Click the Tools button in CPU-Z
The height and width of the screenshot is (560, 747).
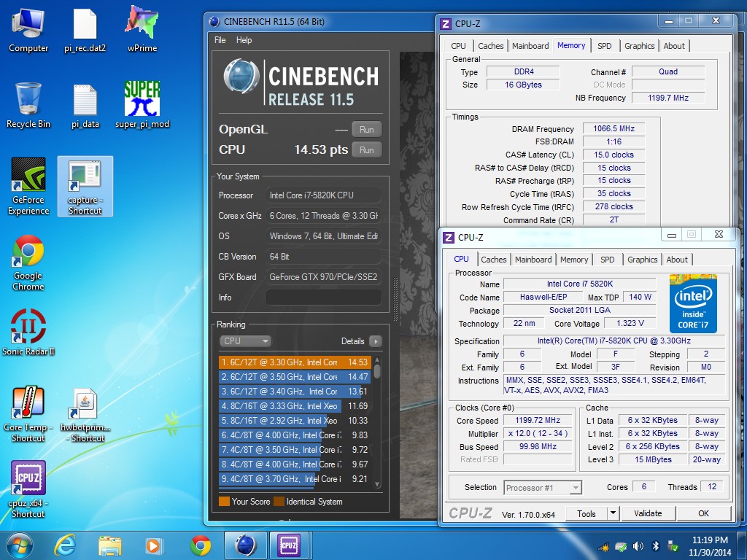[587, 513]
